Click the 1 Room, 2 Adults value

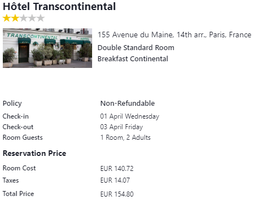coord(126,138)
